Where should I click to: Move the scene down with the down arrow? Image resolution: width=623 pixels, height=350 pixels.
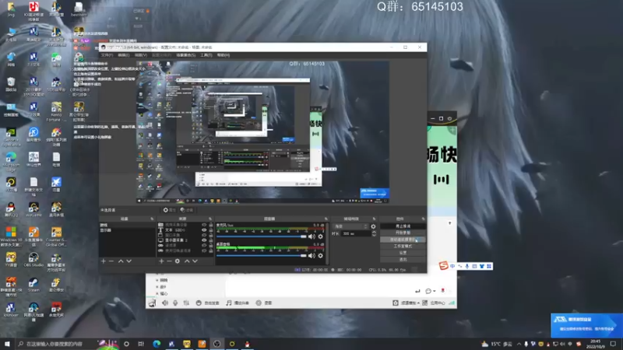click(128, 261)
